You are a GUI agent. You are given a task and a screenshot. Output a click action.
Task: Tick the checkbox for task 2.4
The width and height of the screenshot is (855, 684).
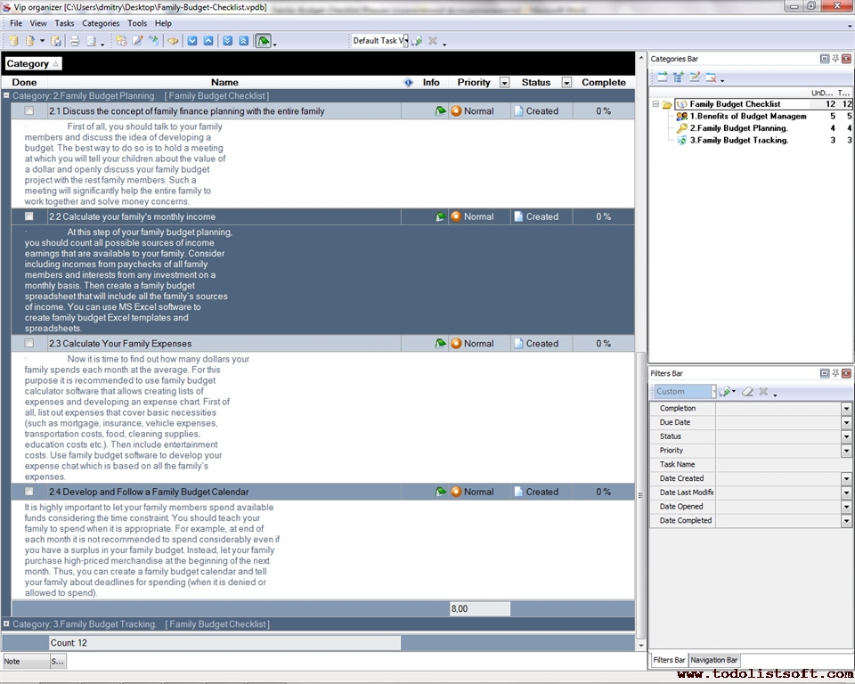[29, 492]
